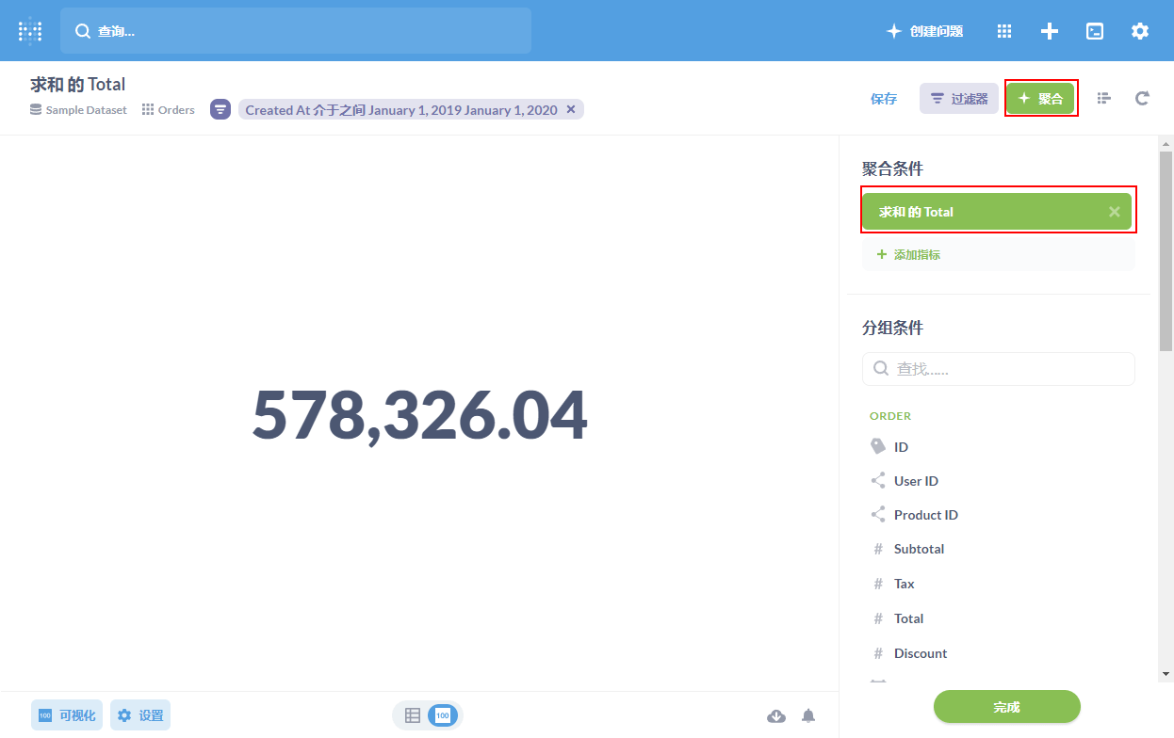Image resolution: width=1174 pixels, height=738 pixels.
Task: Click the 完成 done button
Action: (1006, 707)
